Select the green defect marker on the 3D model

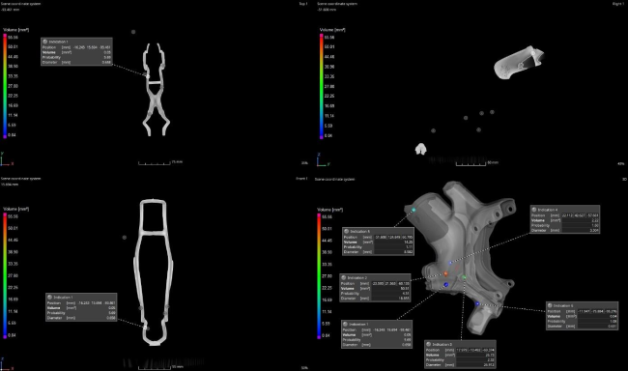tap(465, 277)
